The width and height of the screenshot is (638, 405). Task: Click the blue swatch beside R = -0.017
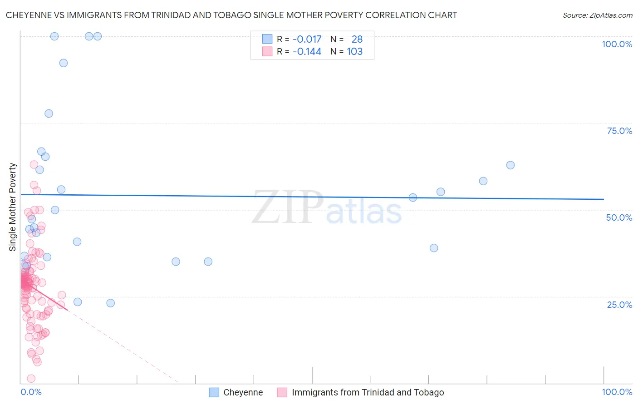coord(267,39)
